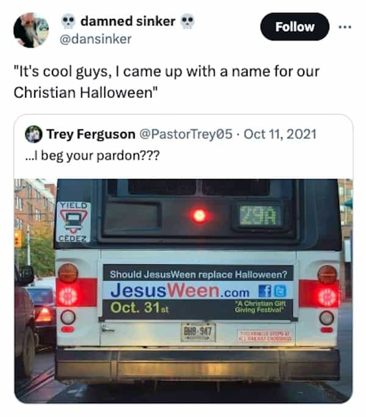This screenshot has width=366, height=417.
Task: Click the main tweet text about Christian Halloween
Action: pos(167,82)
